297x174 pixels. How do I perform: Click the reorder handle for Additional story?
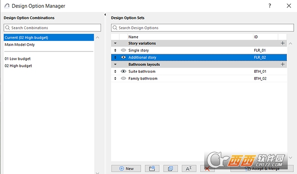pyautogui.click(x=115, y=57)
